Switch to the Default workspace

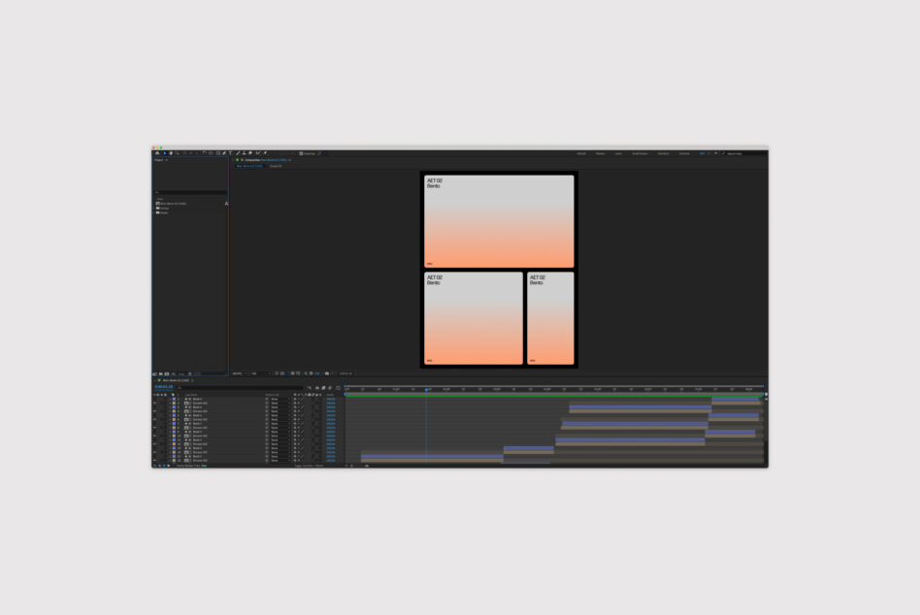581,153
